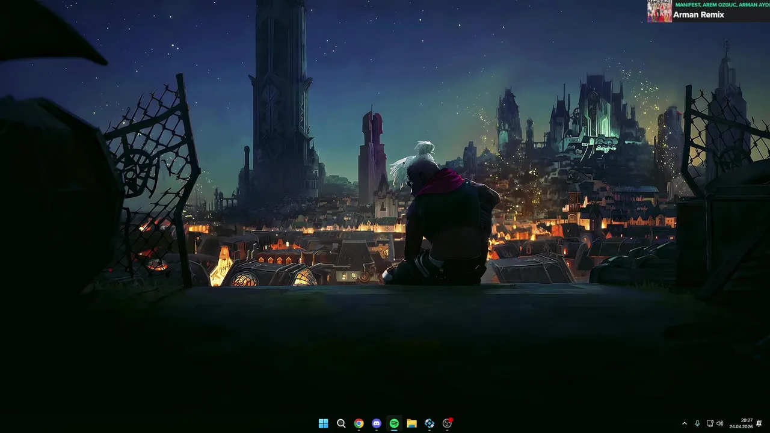Open Discord from the taskbar
The image size is (770, 433).
click(377, 423)
